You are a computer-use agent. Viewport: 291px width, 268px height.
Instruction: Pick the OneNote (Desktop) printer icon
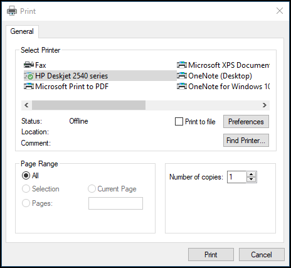[182, 76]
